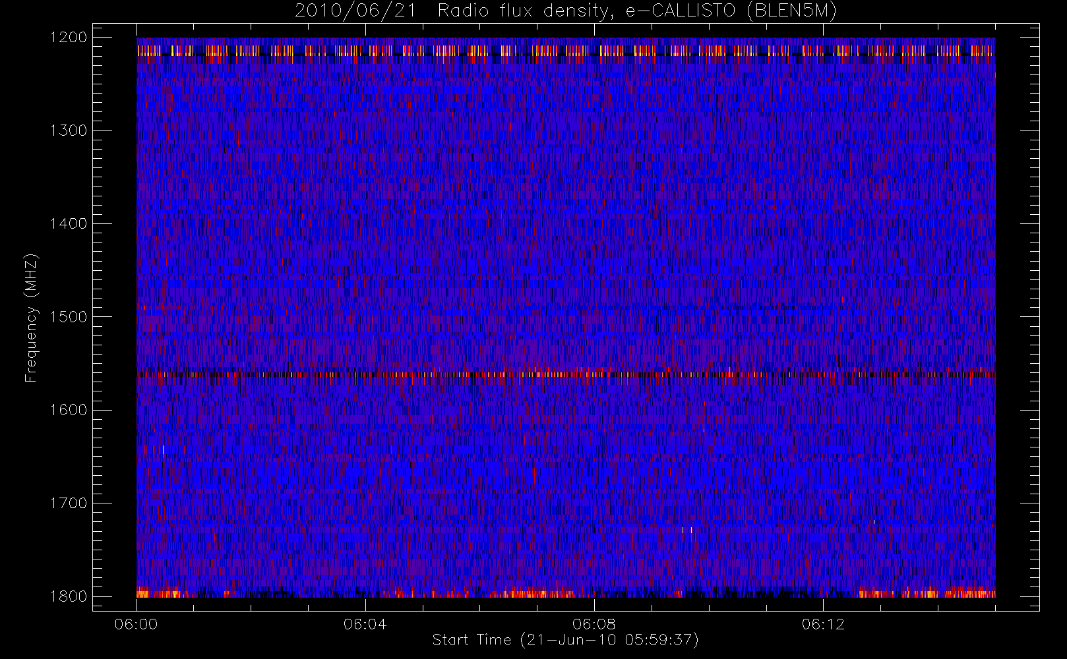1067x659 pixels.
Task: Click the 'Start Time (21-Jun-10 05:59:37)' label
Action: pos(565,640)
